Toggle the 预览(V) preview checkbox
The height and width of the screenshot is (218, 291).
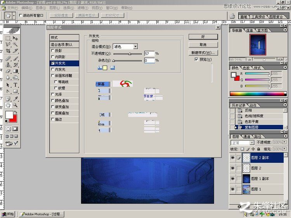point(196,59)
